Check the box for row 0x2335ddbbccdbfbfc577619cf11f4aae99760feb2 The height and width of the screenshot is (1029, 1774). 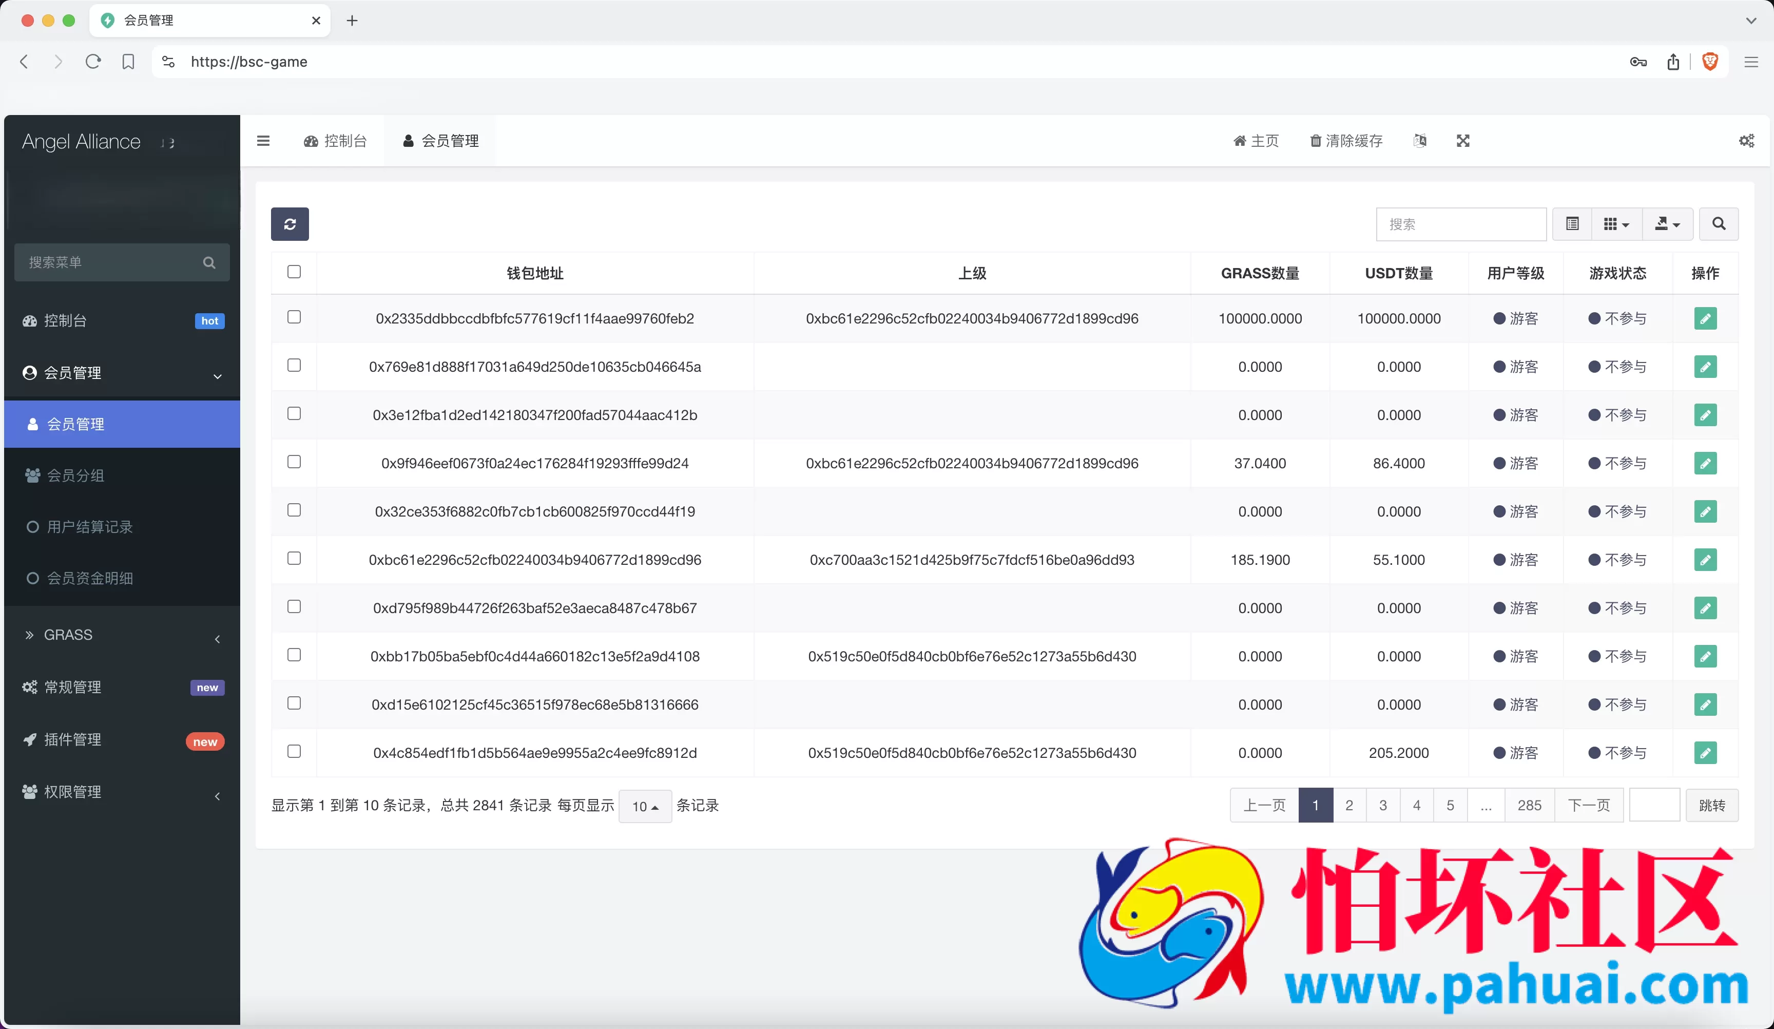(294, 317)
